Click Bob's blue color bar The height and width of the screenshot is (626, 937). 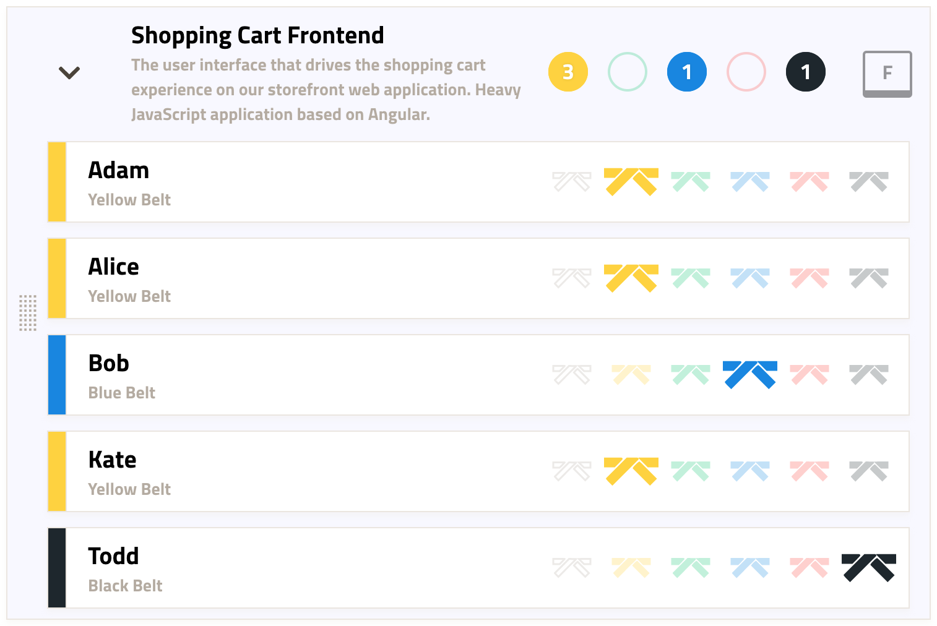coord(57,375)
